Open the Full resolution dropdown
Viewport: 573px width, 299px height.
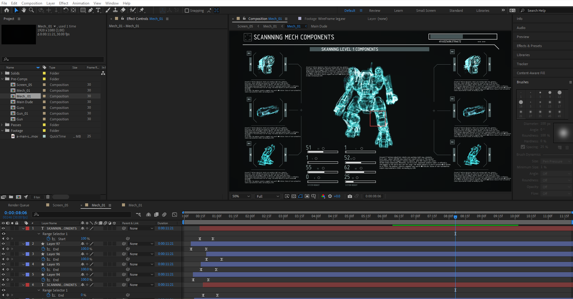point(267,196)
